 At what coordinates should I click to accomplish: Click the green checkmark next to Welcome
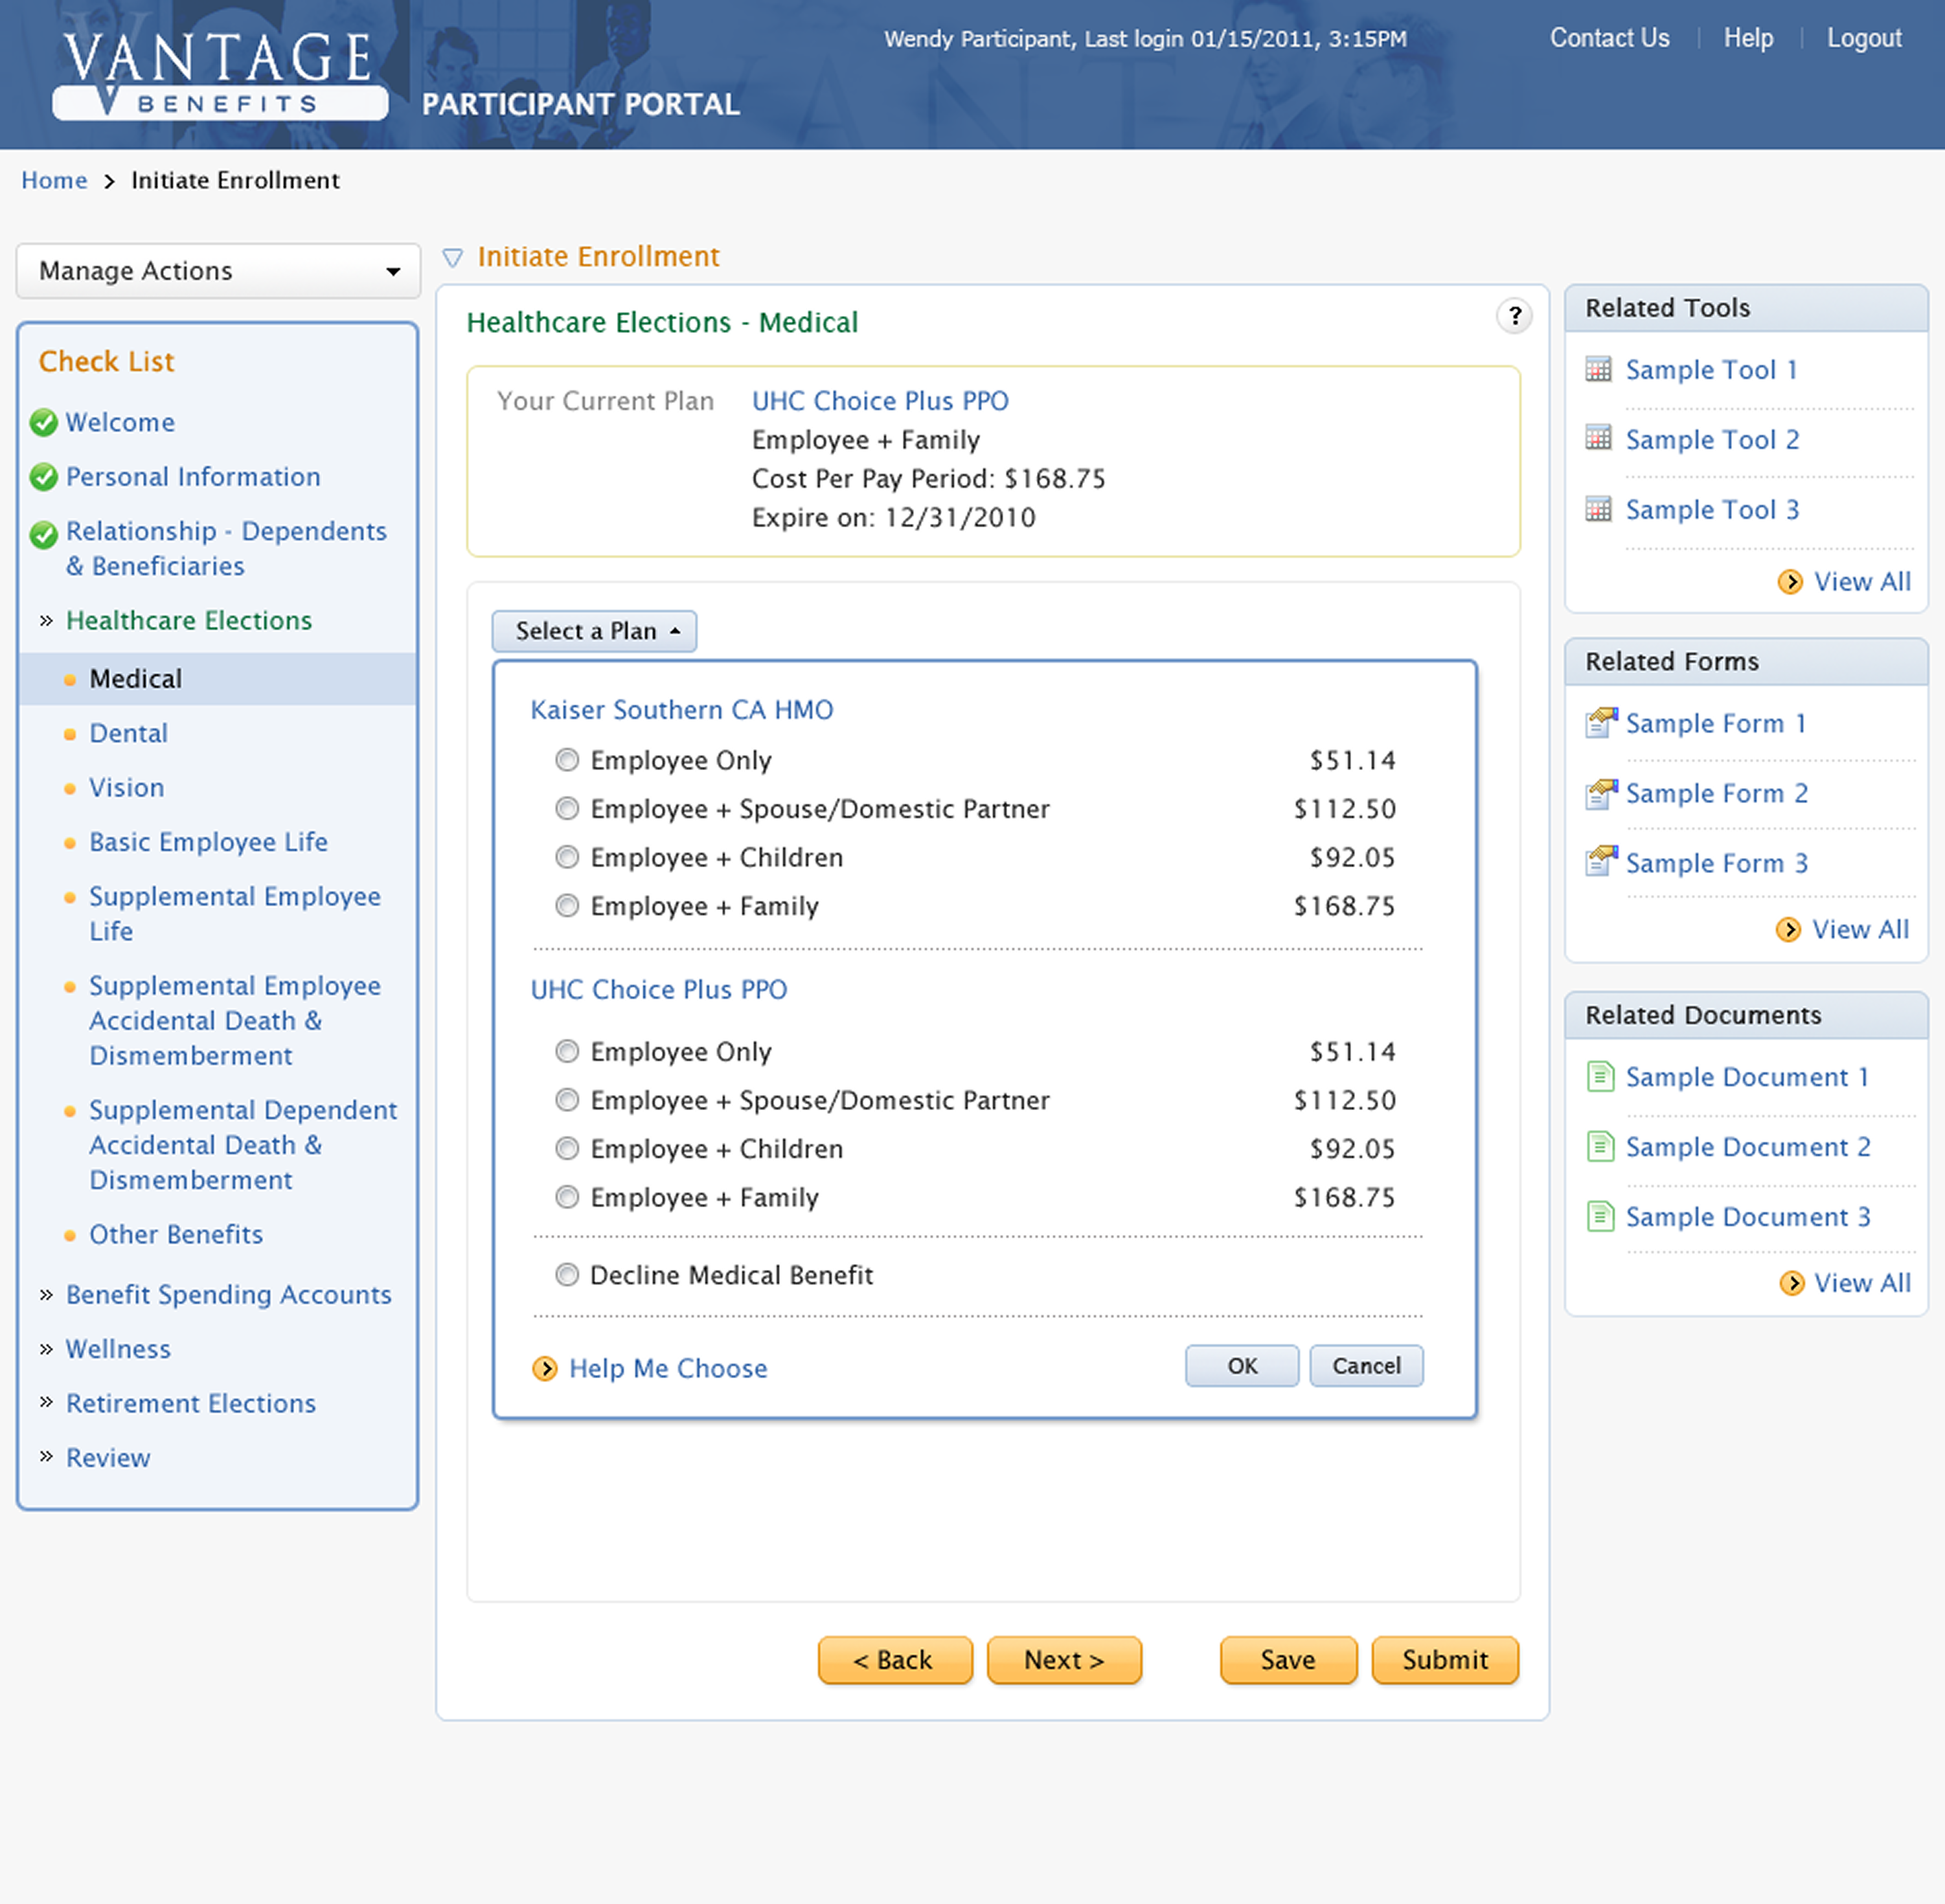pos(43,423)
